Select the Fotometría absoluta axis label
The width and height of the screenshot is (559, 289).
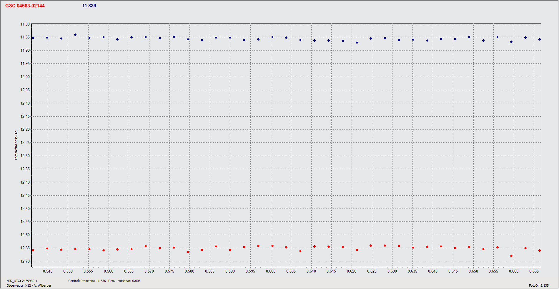[x=16, y=145]
